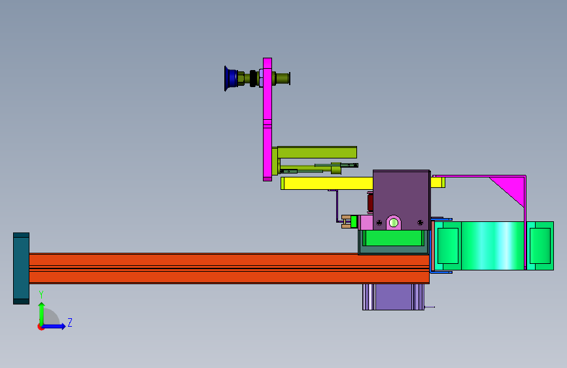The height and width of the screenshot is (368, 567).
Task: Select the green block under purple carriage
Action: click(394, 238)
